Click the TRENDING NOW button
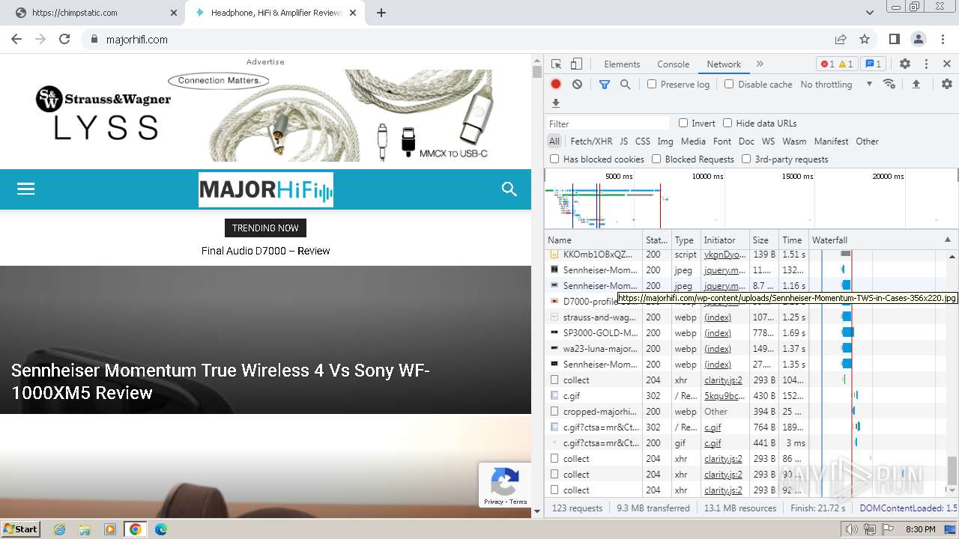 pos(265,228)
